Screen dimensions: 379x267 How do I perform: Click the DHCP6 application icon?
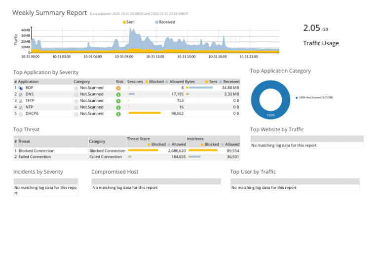21,114
